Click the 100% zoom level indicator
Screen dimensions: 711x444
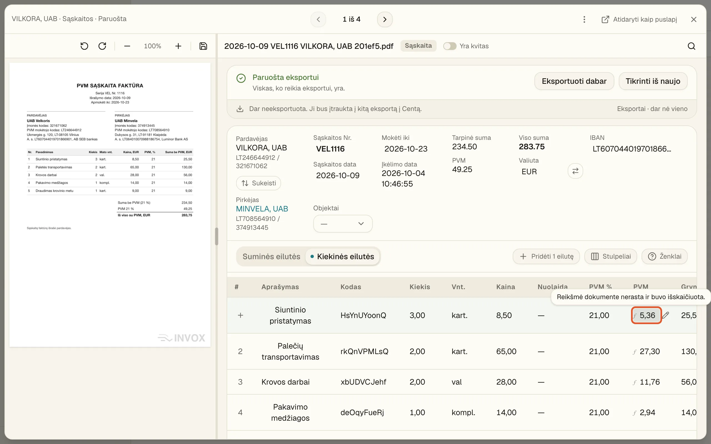(x=152, y=46)
